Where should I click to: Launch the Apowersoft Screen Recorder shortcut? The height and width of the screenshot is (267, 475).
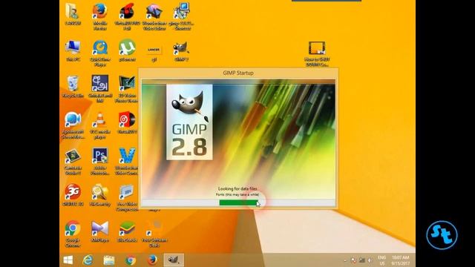(x=73, y=125)
